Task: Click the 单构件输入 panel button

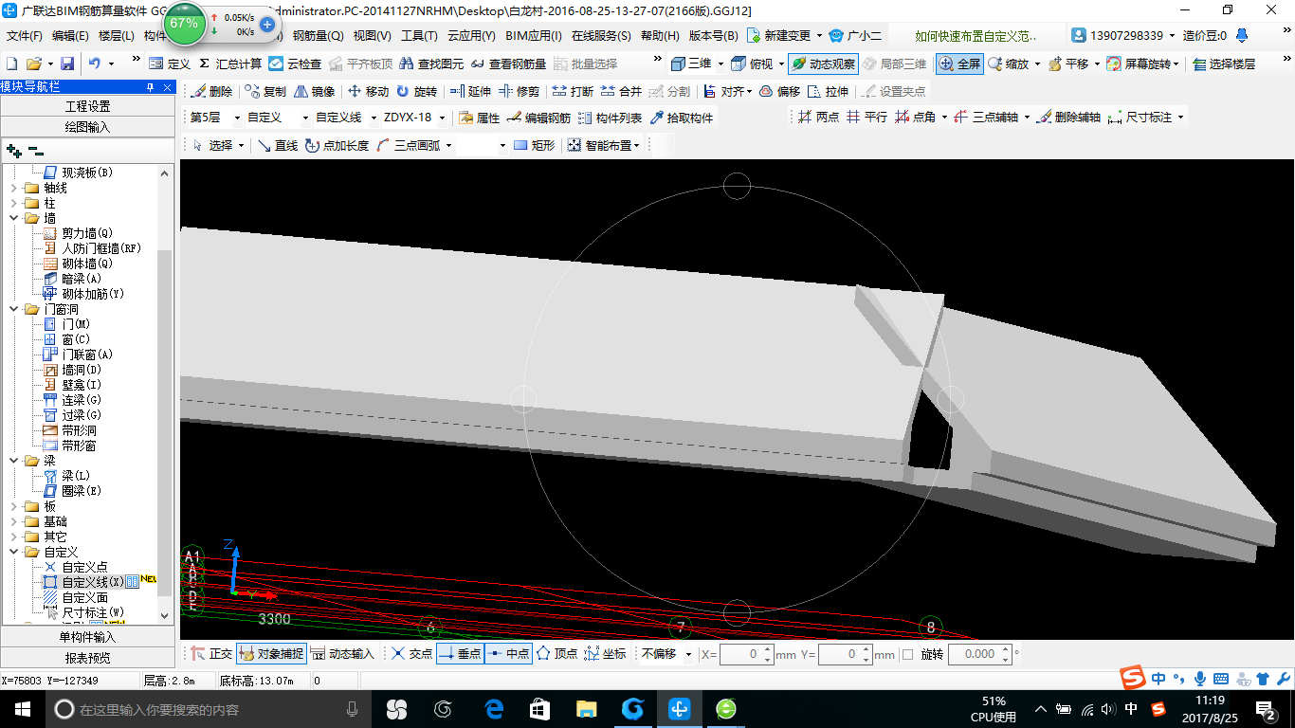Action: (x=88, y=637)
